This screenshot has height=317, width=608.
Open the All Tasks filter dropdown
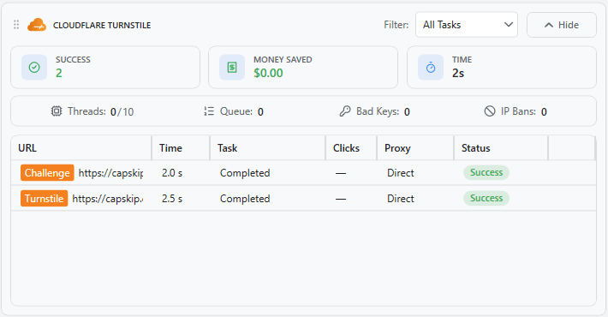coord(467,25)
